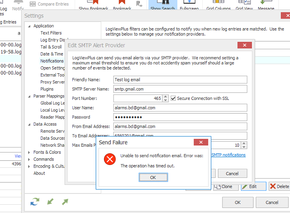The image size is (290, 213).
Task: Click the export settings up-right arrow icon
Action: point(65,202)
